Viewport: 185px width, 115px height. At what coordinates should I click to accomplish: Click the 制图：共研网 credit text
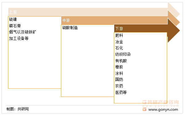[18, 109]
